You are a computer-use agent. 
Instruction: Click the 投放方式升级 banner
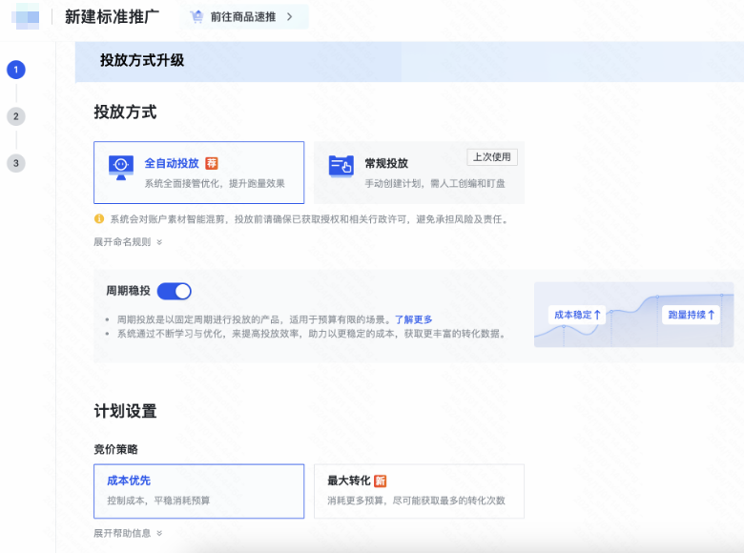pyautogui.click(x=409, y=62)
